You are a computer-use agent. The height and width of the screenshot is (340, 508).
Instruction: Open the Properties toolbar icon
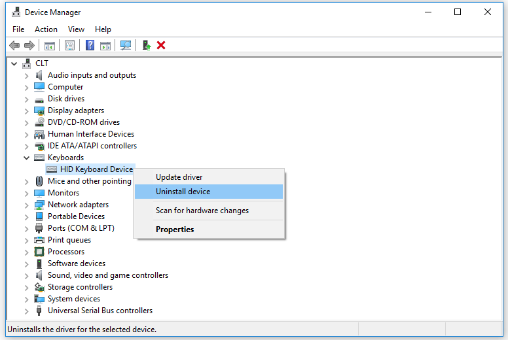click(69, 45)
